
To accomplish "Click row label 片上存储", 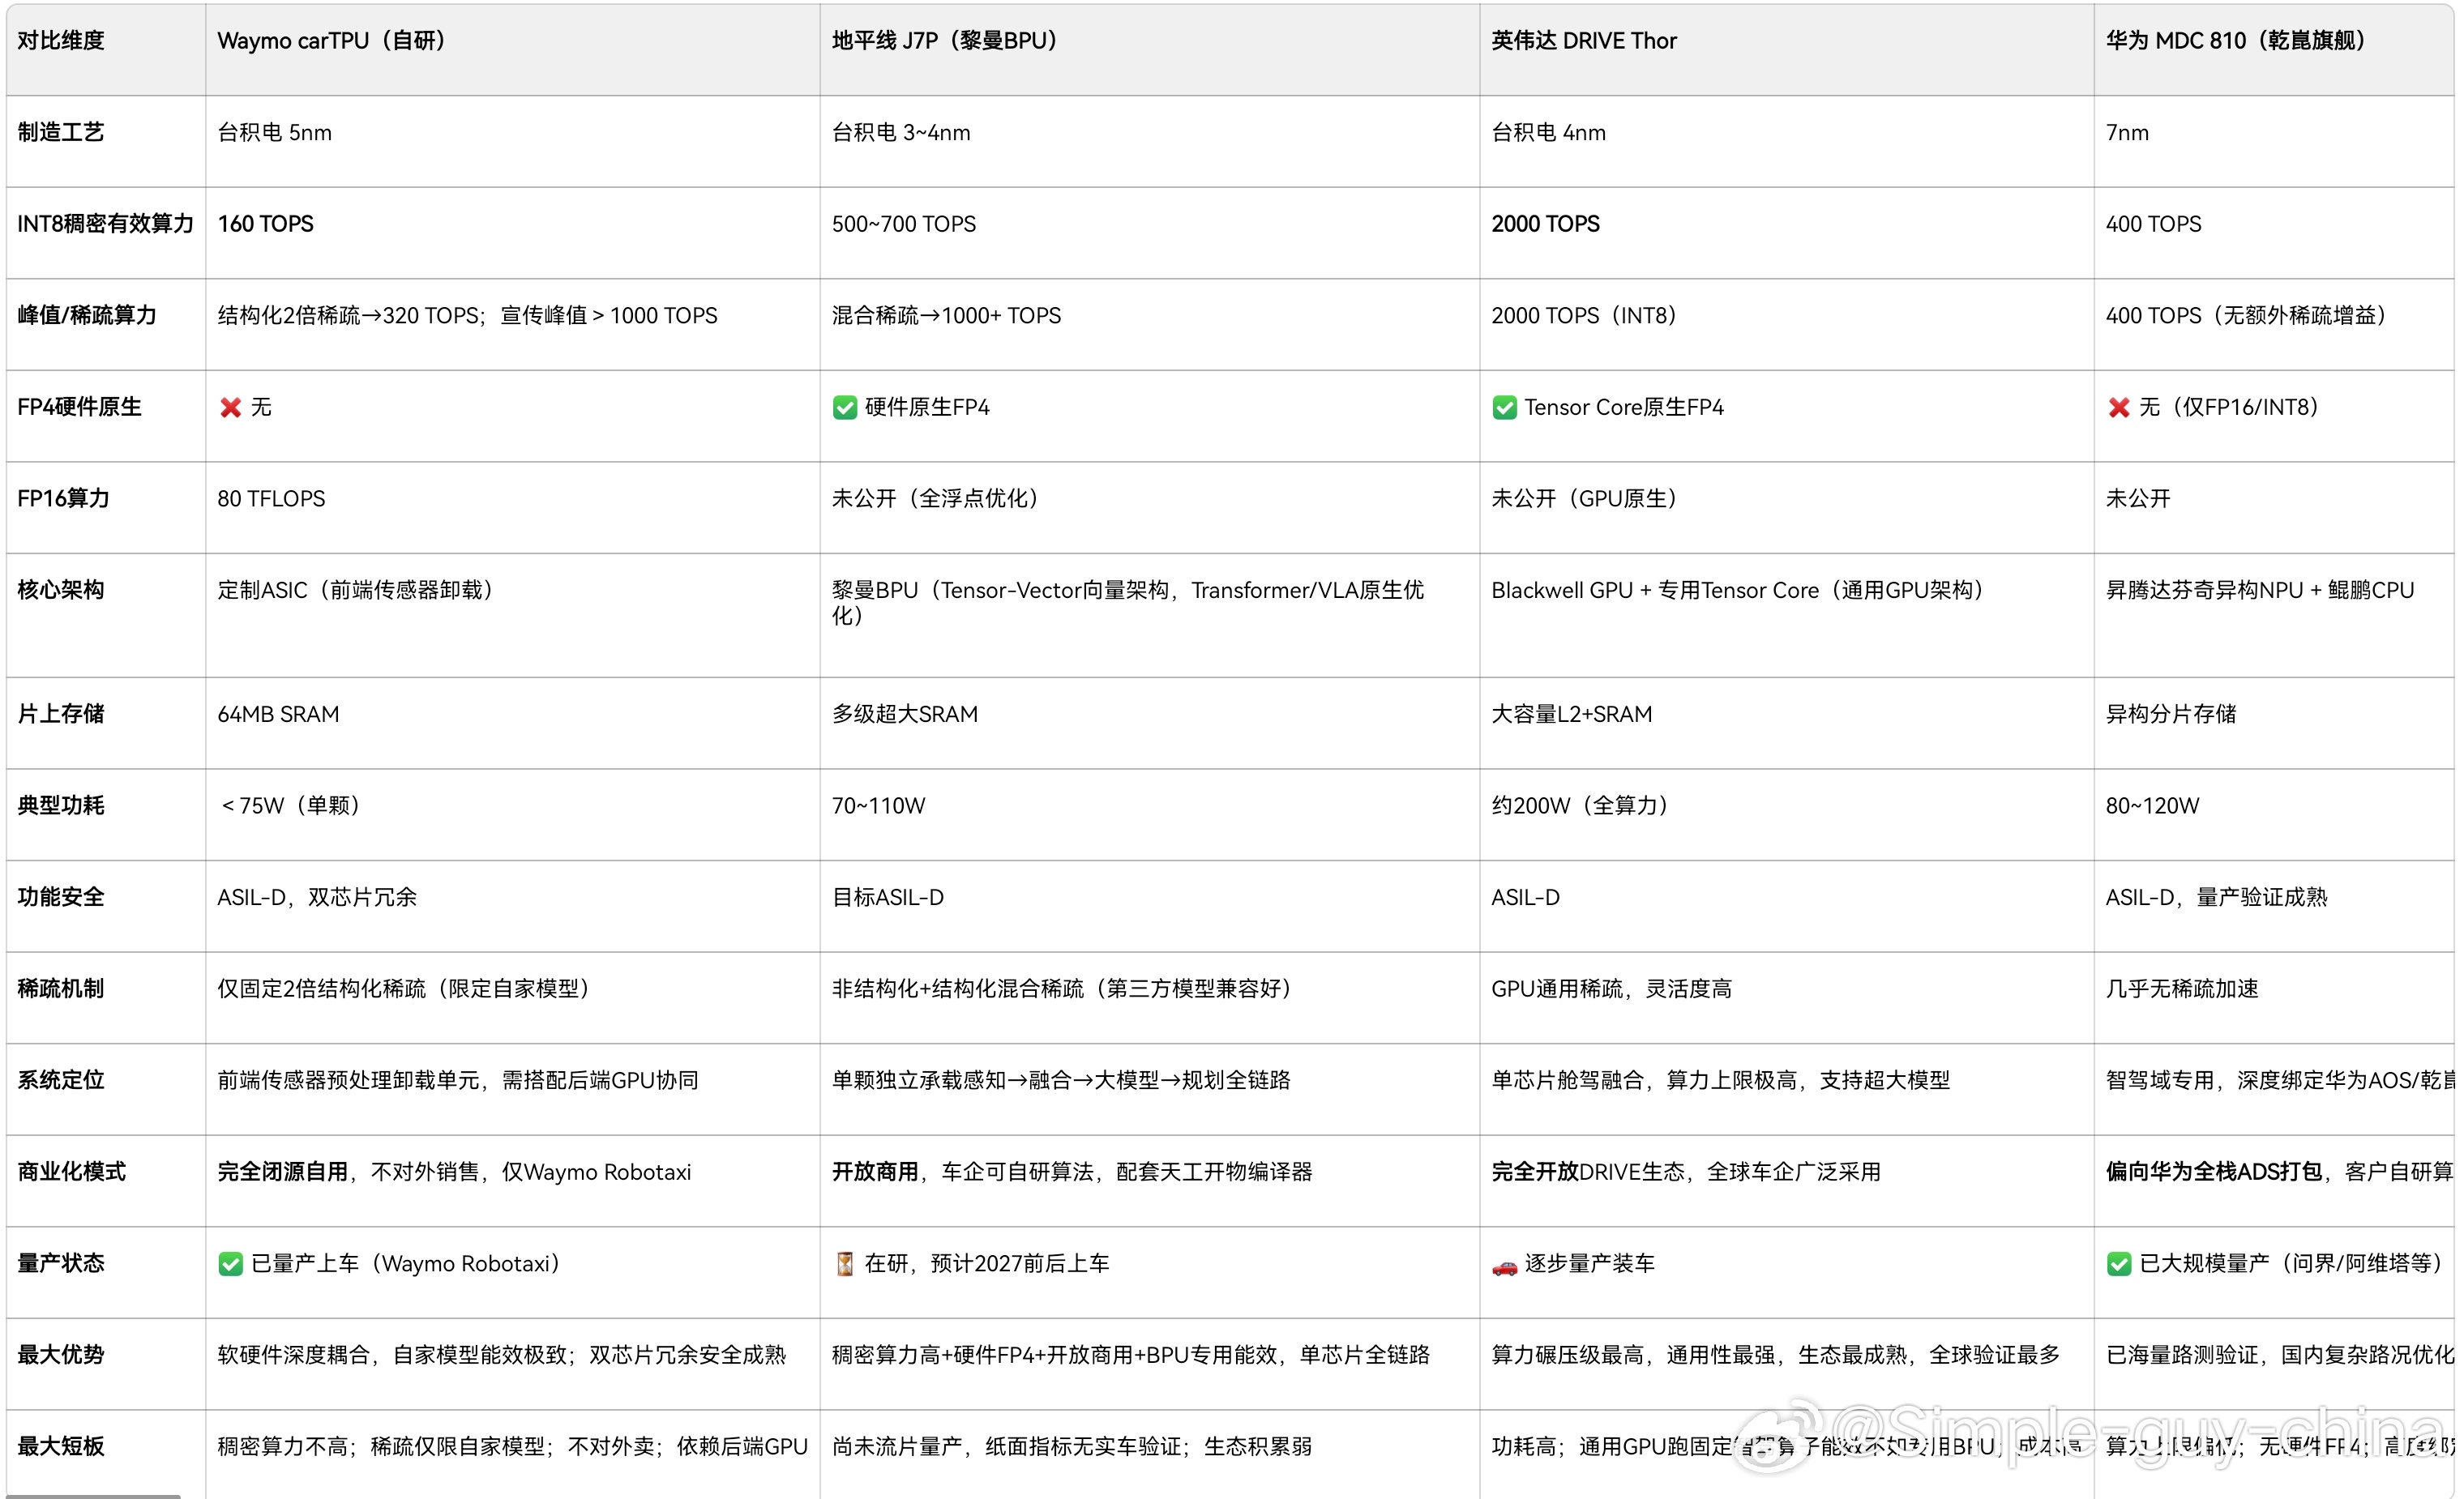I will click(61, 714).
